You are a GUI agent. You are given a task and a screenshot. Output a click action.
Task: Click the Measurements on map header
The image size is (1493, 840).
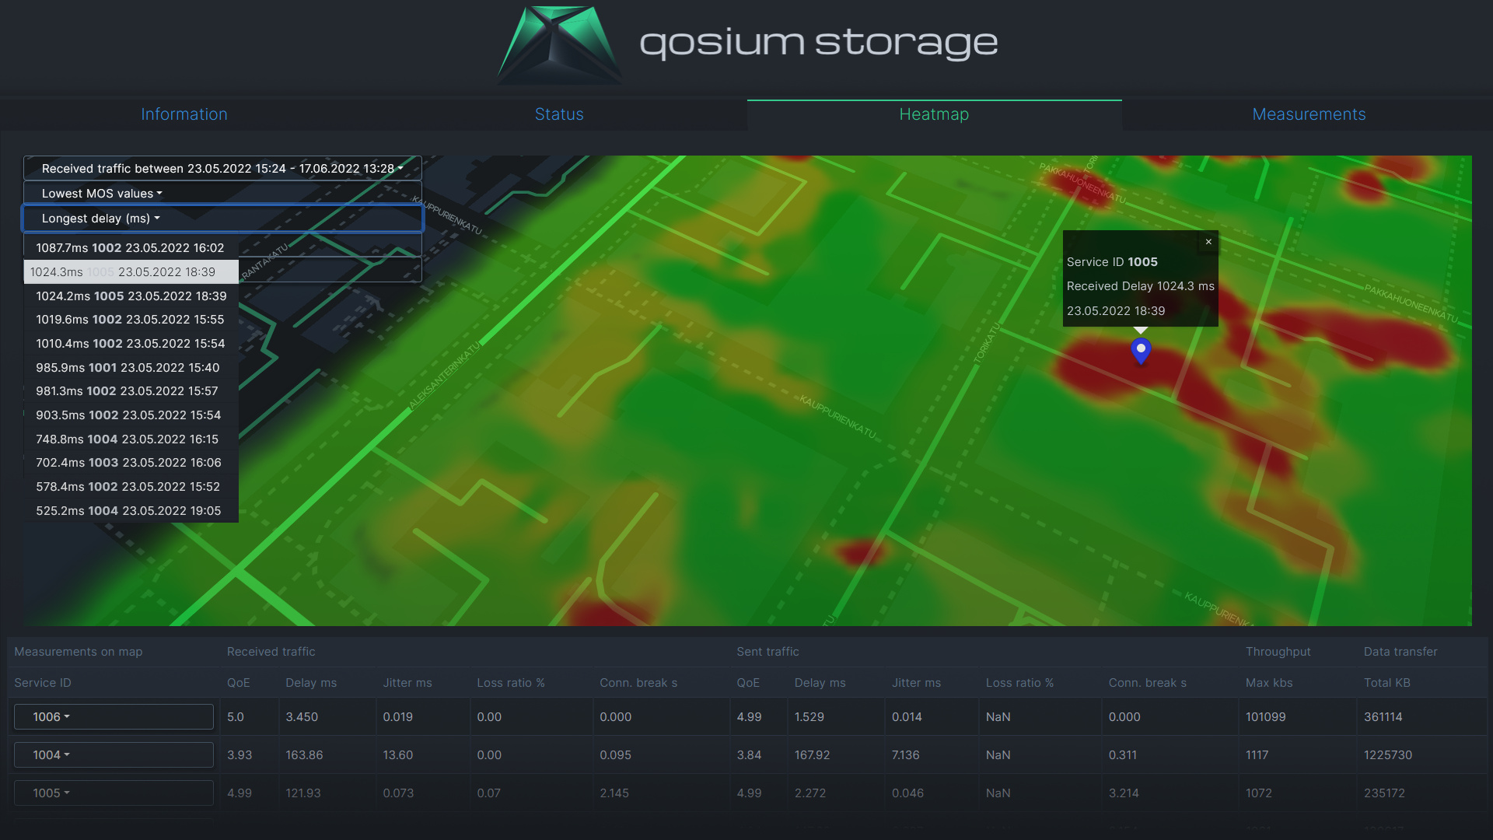pyautogui.click(x=79, y=652)
